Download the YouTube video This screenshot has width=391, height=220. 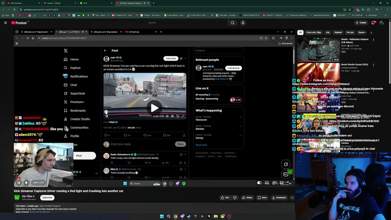[279, 198]
